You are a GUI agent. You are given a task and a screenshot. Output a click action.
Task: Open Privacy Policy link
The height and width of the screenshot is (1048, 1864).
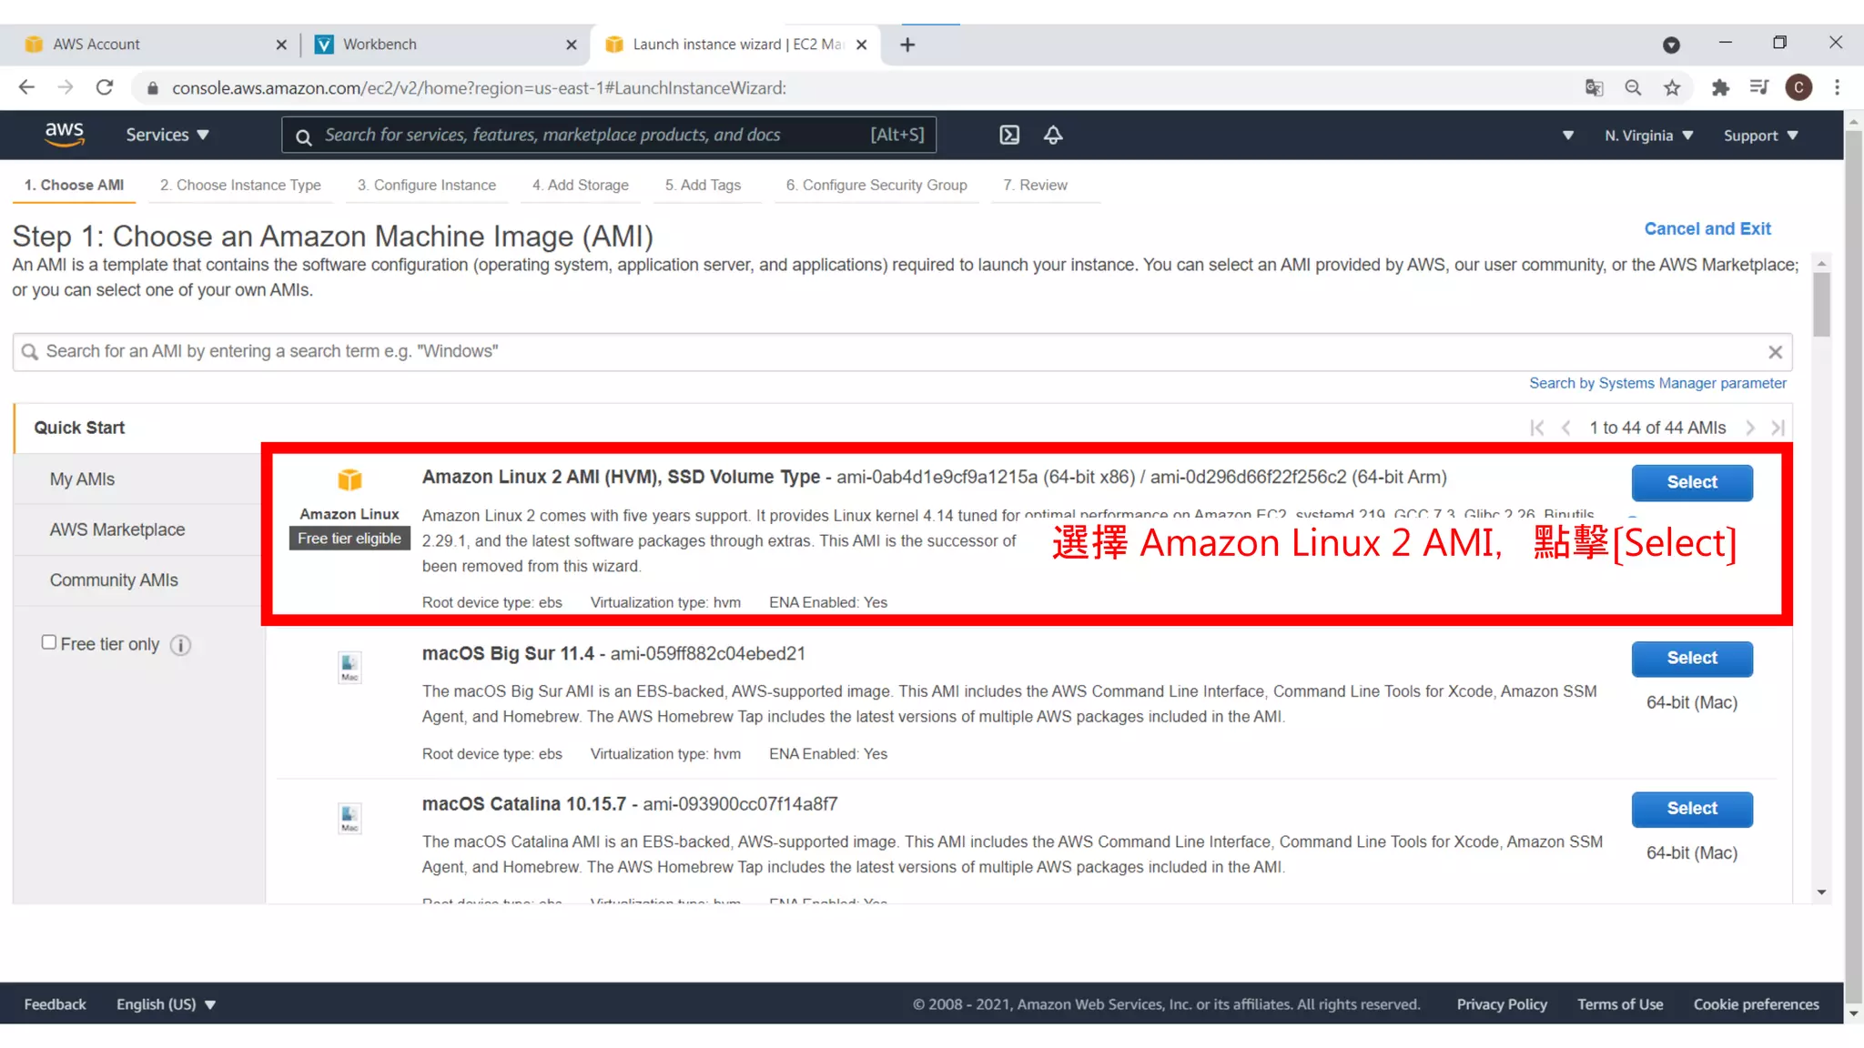pos(1502,1004)
